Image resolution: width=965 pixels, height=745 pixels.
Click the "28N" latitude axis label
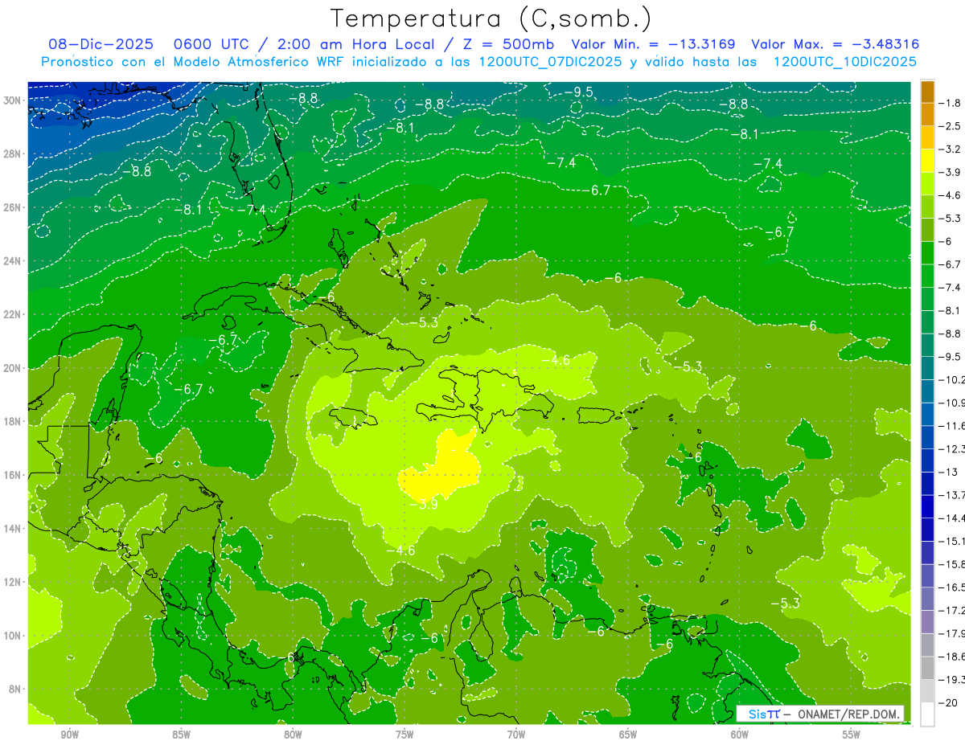click(14, 154)
